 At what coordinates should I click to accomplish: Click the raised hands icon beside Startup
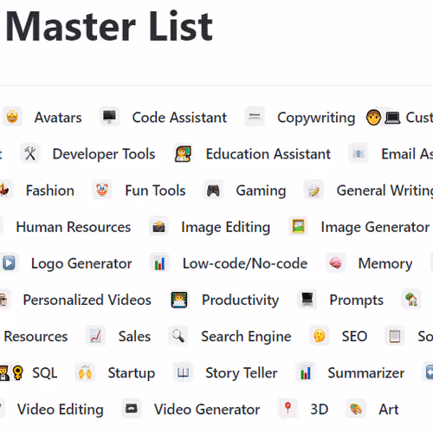[85, 372]
